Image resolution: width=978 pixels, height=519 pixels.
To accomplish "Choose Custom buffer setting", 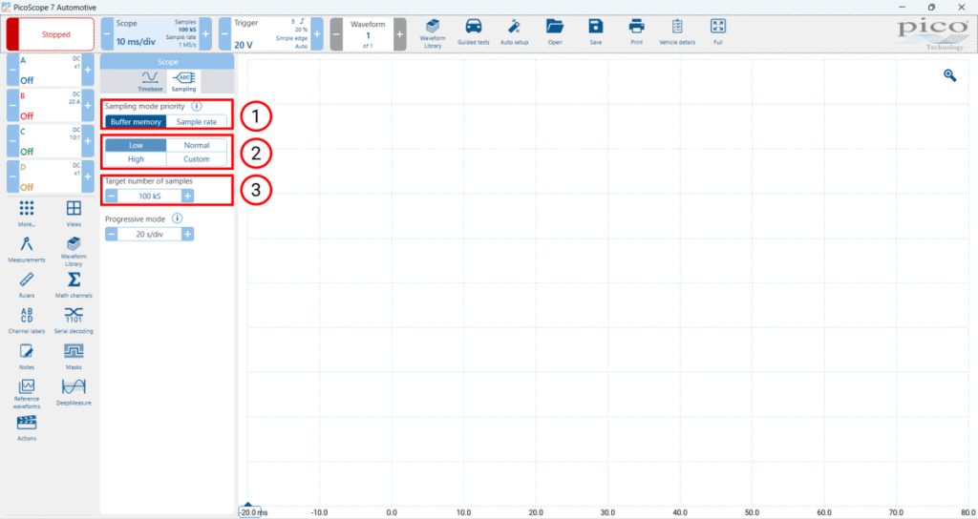I will point(197,159).
